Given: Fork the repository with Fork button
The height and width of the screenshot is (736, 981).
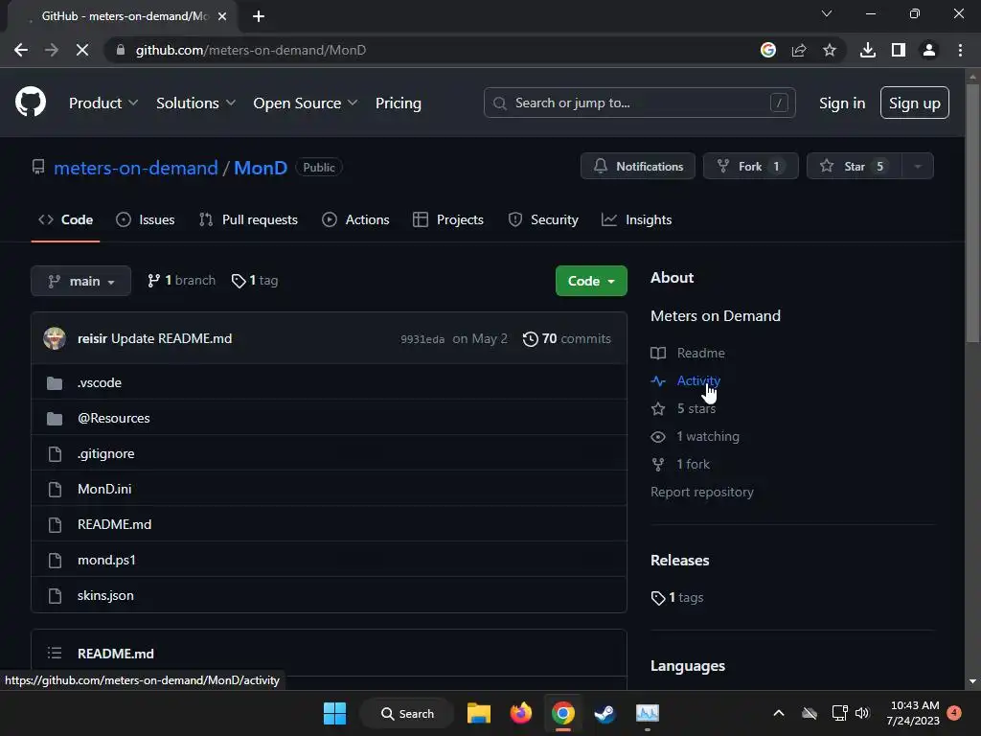Looking at the screenshot, I should pos(751,167).
